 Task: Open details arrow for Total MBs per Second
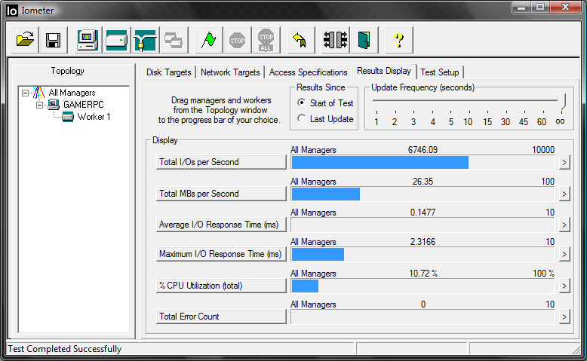(564, 194)
